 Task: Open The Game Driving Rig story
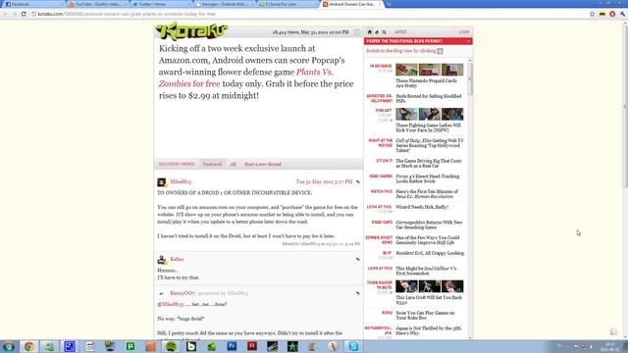[429, 164]
